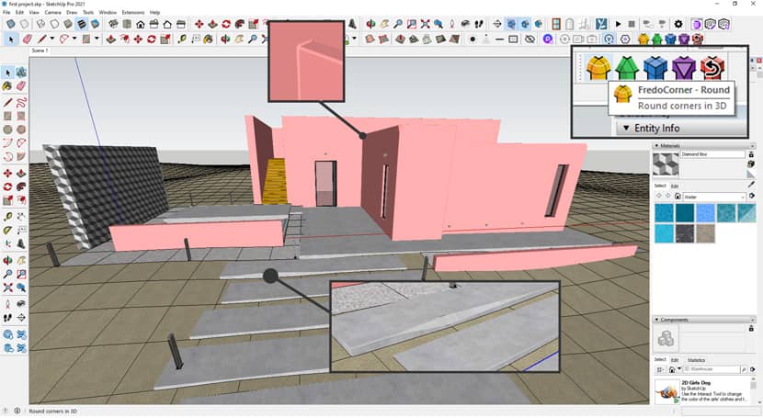
Task: Pick the dark teal water swatch
Action: coord(684,213)
